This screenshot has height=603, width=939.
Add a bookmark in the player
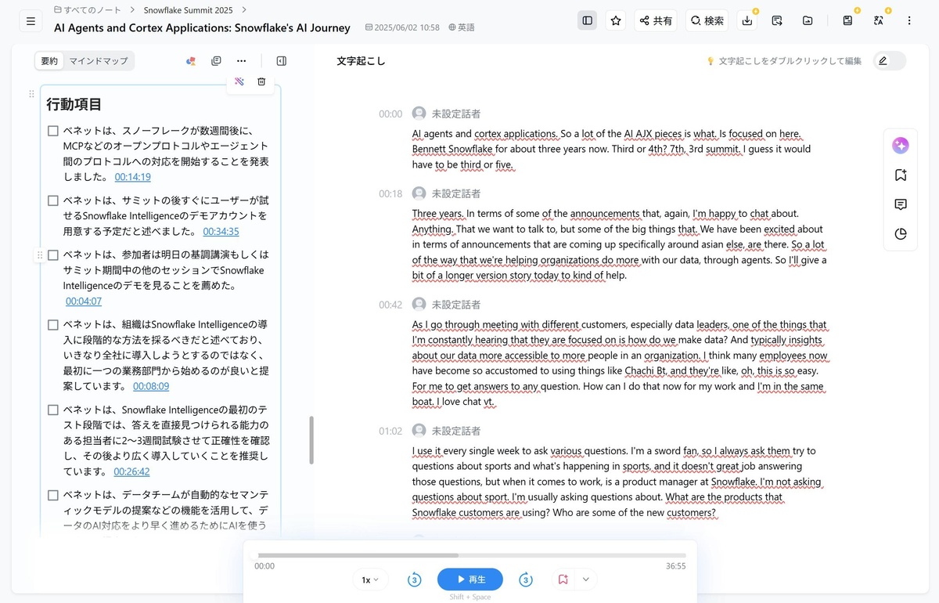563,580
